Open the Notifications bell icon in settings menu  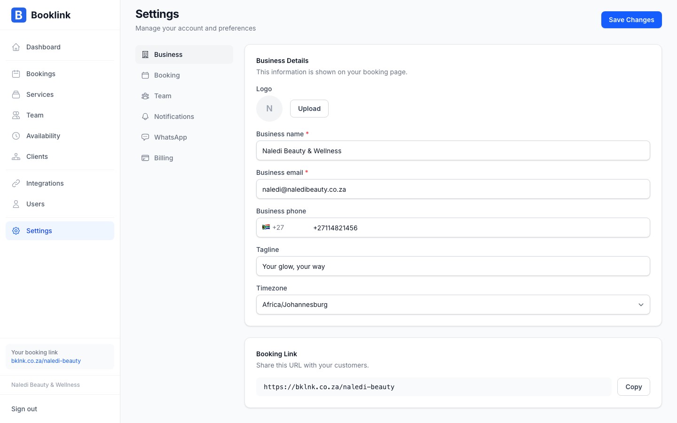[145, 117]
